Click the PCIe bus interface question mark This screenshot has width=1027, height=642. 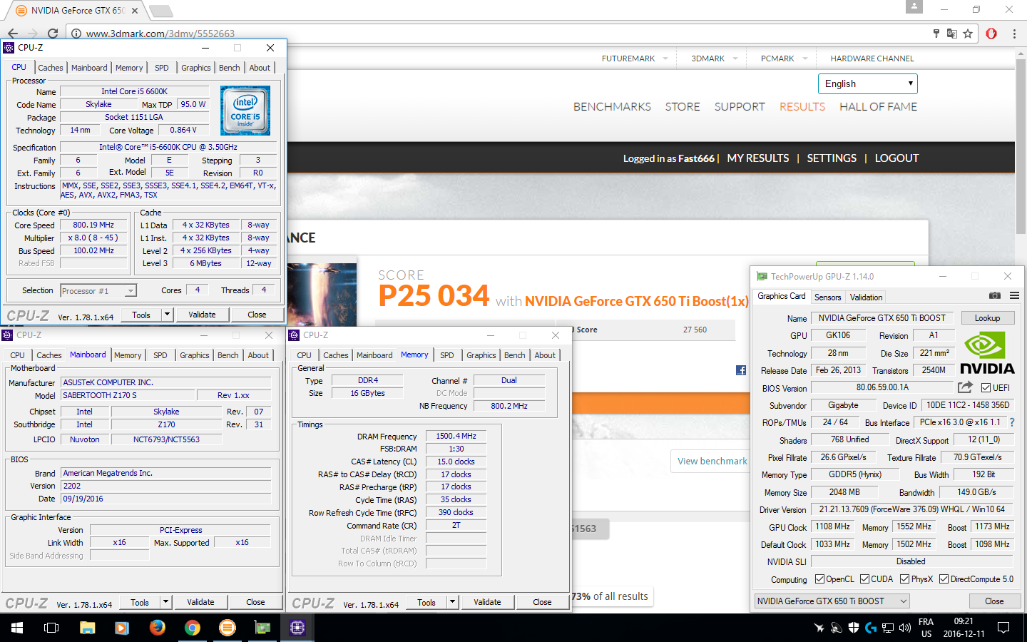[1011, 422]
